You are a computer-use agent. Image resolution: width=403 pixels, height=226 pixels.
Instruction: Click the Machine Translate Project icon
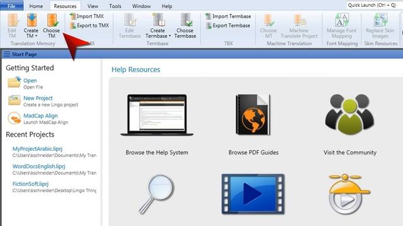(299, 20)
